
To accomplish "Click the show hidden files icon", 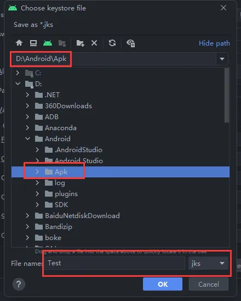I will coord(131,43).
